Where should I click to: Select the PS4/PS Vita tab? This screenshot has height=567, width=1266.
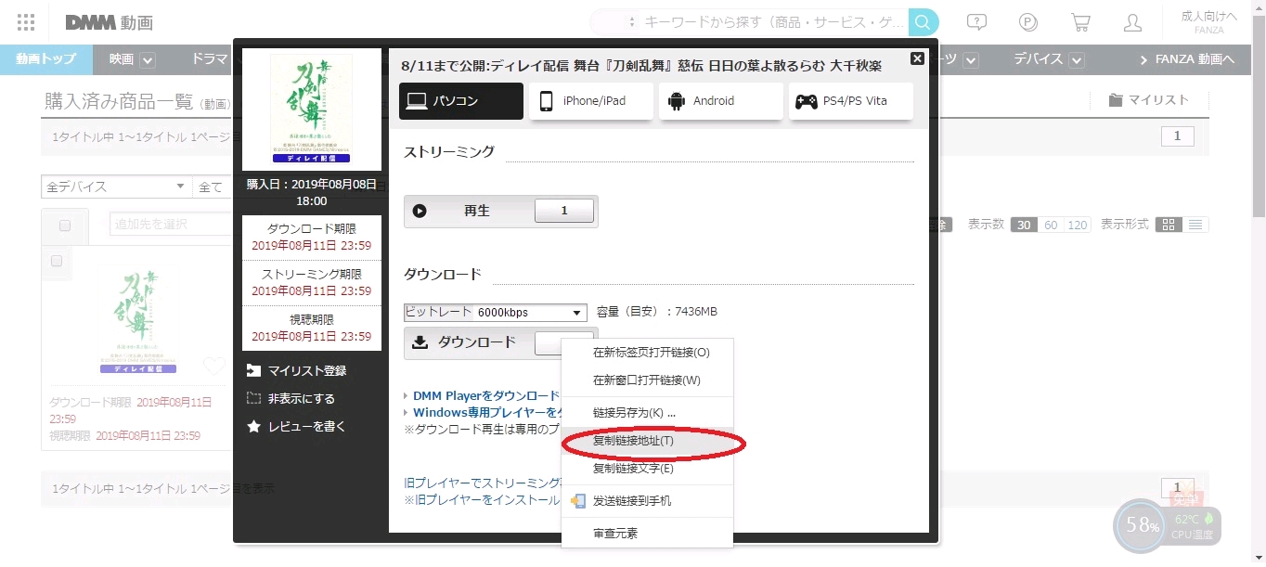pos(851,101)
